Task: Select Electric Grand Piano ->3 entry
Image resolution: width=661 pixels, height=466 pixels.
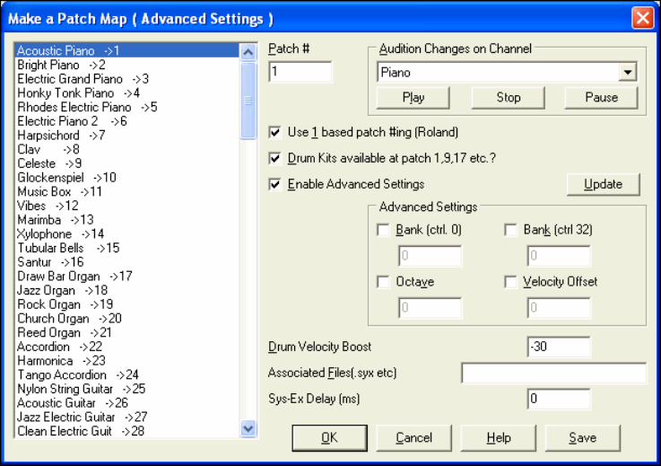Action: pyautogui.click(x=126, y=79)
